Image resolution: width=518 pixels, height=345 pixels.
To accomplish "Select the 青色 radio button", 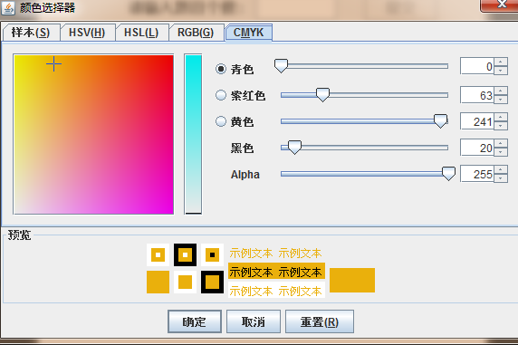I will pyautogui.click(x=221, y=69).
